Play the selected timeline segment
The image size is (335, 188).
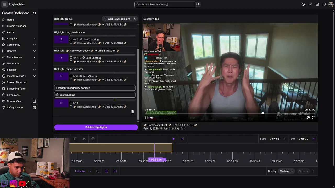[x=173, y=139]
